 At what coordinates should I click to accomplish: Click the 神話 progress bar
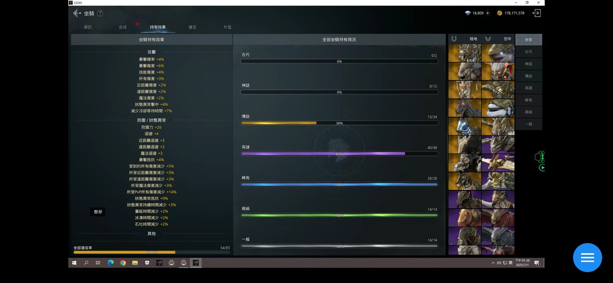click(x=340, y=92)
